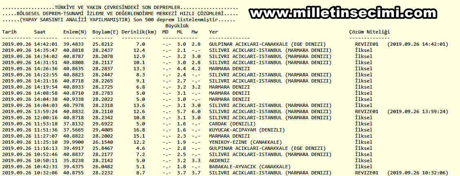460x176 pixels.
Task: Select the CARDAK (DENIZLI) location entry
Action: tap(232, 124)
